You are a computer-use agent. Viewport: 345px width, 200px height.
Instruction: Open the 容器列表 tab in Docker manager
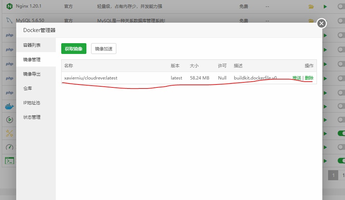point(36,45)
